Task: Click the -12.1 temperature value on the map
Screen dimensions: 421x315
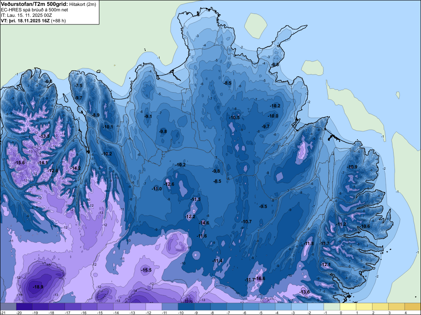Action: (x=325, y=264)
